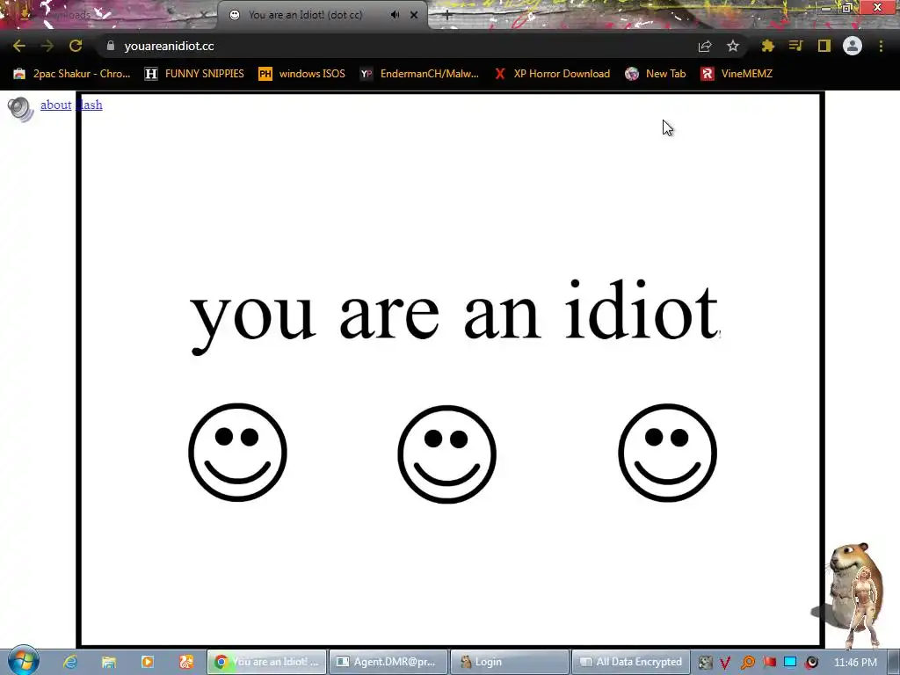Open the VineMEMZ bookmark
Viewport: 900px width, 675px height.
point(737,74)
